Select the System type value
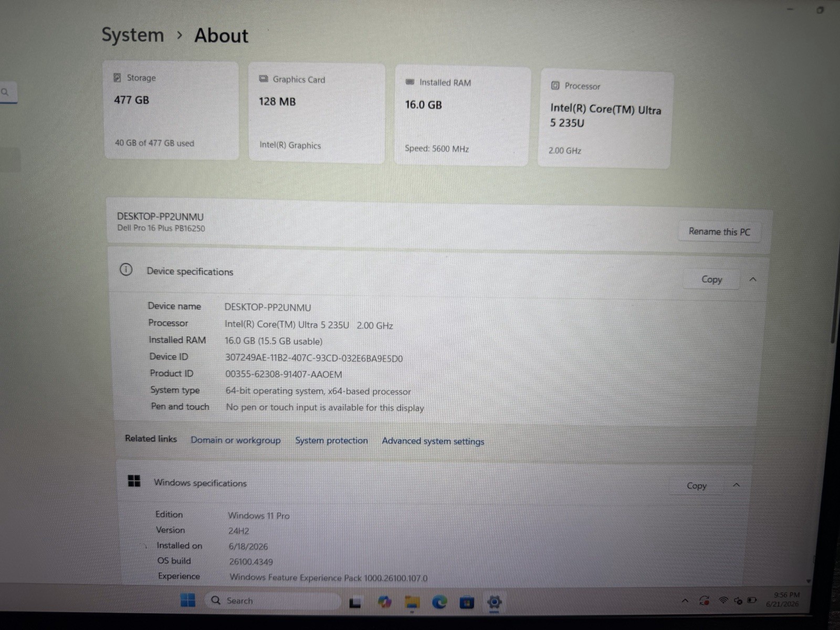 [318, 391]
